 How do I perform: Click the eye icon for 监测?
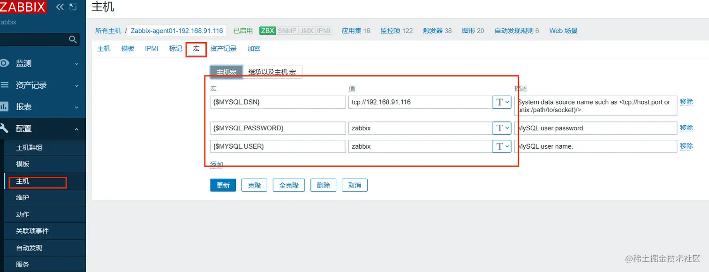[4, 63]
